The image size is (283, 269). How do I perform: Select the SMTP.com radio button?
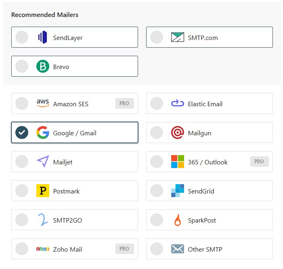pyautogui.click(x=157, y=37)
